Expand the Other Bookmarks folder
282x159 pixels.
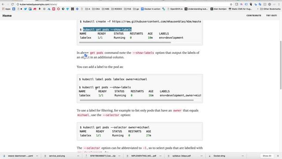(270, 9)
